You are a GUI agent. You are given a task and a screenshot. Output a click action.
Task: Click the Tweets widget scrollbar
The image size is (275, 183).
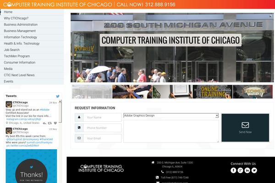pyautogui.click(x=60, y=113)
